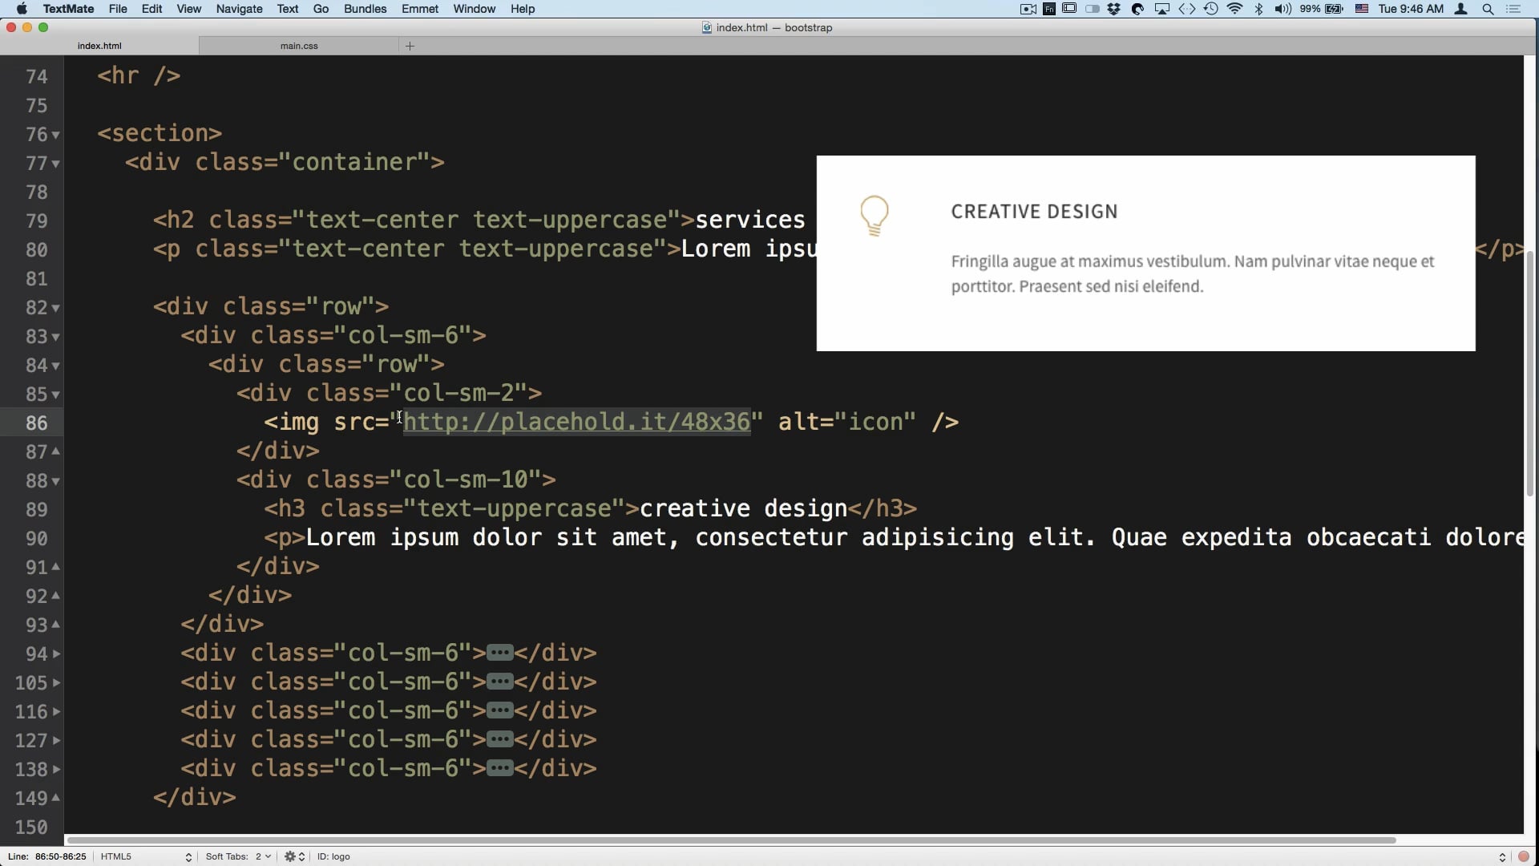Click the horizontal scrollbar at the bottom
The width and height of the screenshot is (1539, 866).
pos(729,840)
